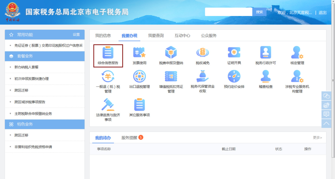Open 跨区迁移 under 特色业务
Screen dimensions: 335x179
tap(21, 135)
